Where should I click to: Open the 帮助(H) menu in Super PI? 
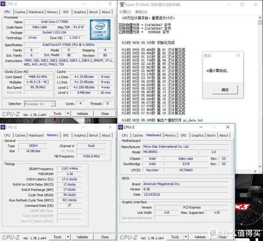point(141,12)
